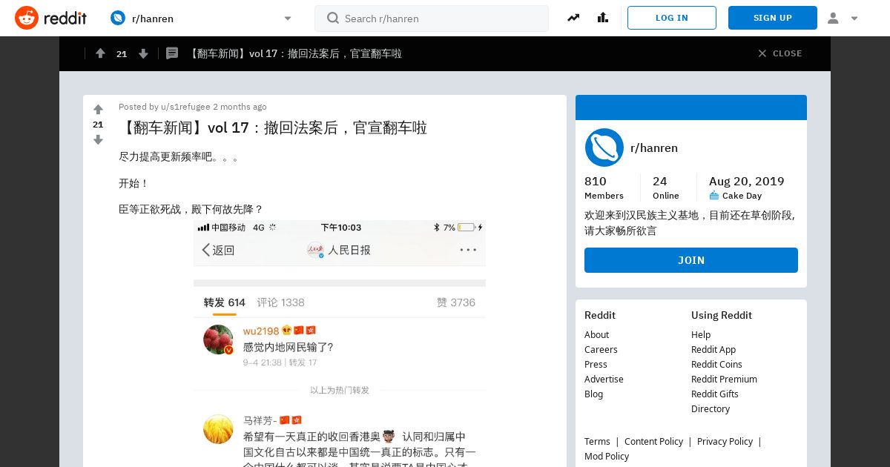
Task: Upvote the post beside its title
Action: point(98,110)
